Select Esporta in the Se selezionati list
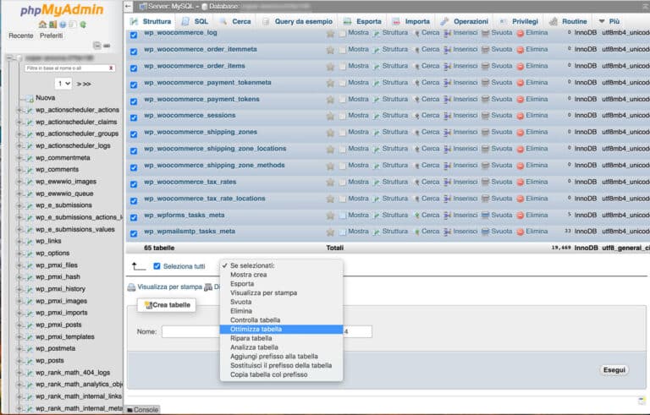Image resolution: width=650 pixels, height=415 pixels. tap(281, 284)
